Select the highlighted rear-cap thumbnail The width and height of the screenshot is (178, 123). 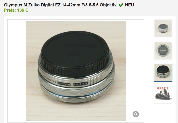[163, 72]
